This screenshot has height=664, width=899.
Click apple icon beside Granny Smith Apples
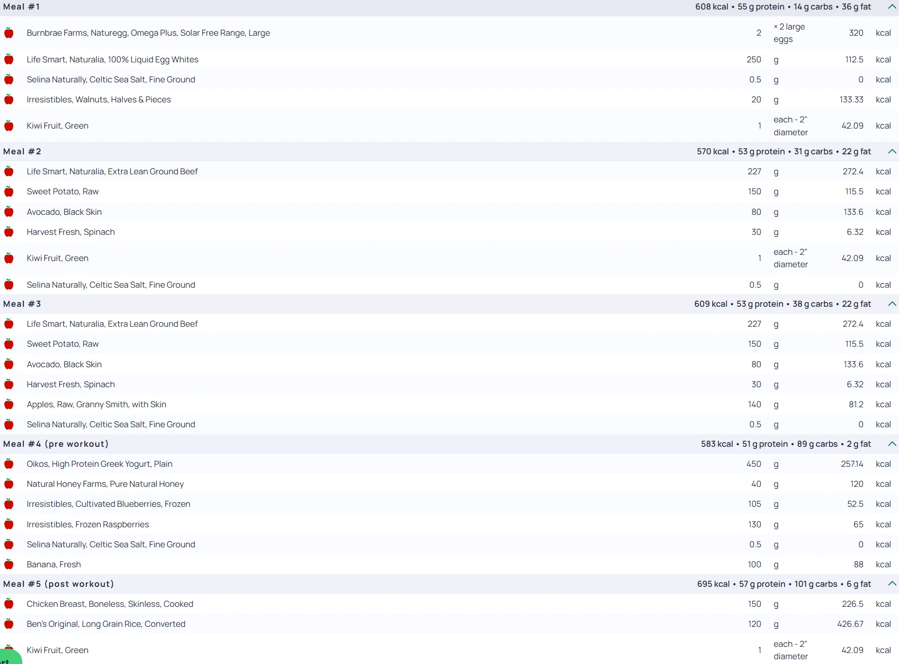pyautogui.click(x=9, y=404)
